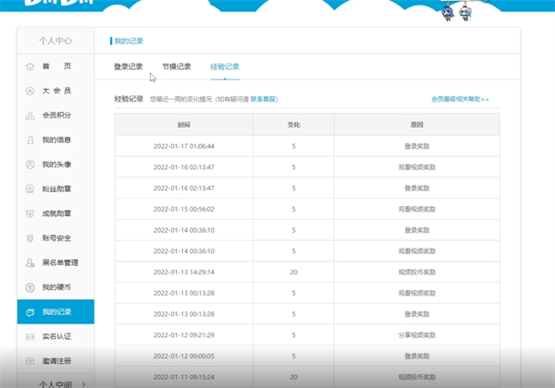Select the 成就勋章 achievement icon

[x=31, y=213]
